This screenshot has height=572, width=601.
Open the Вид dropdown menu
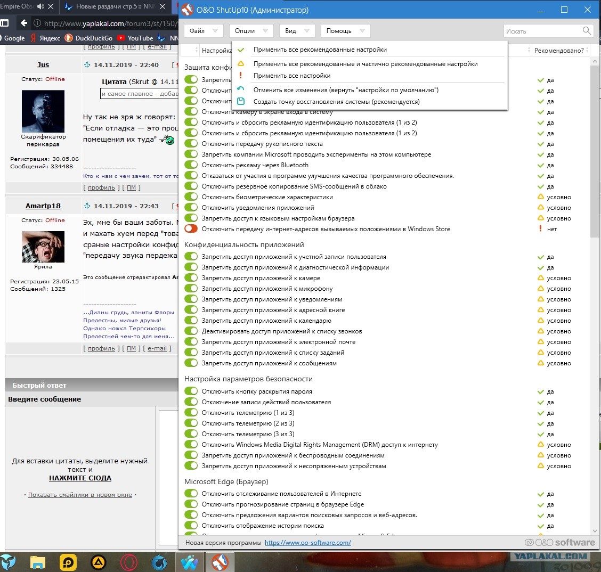pos(297,31)
